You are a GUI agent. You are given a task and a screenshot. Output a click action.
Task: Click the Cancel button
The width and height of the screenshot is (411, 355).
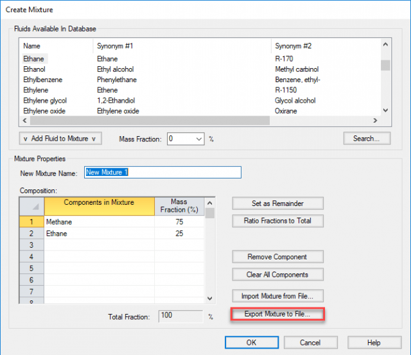coord(310,342)
